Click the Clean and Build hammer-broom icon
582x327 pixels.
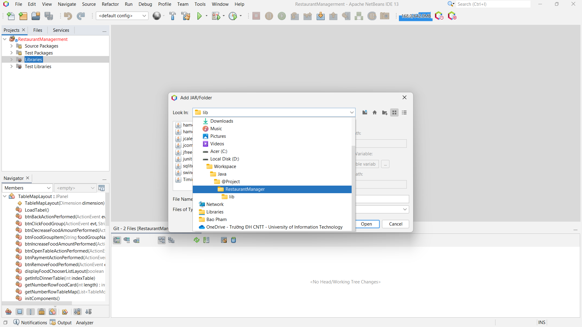186,16
